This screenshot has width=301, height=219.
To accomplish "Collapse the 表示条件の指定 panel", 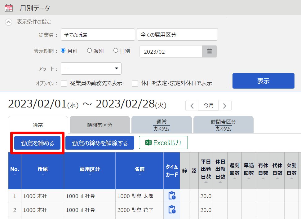I will click(8, 22).
